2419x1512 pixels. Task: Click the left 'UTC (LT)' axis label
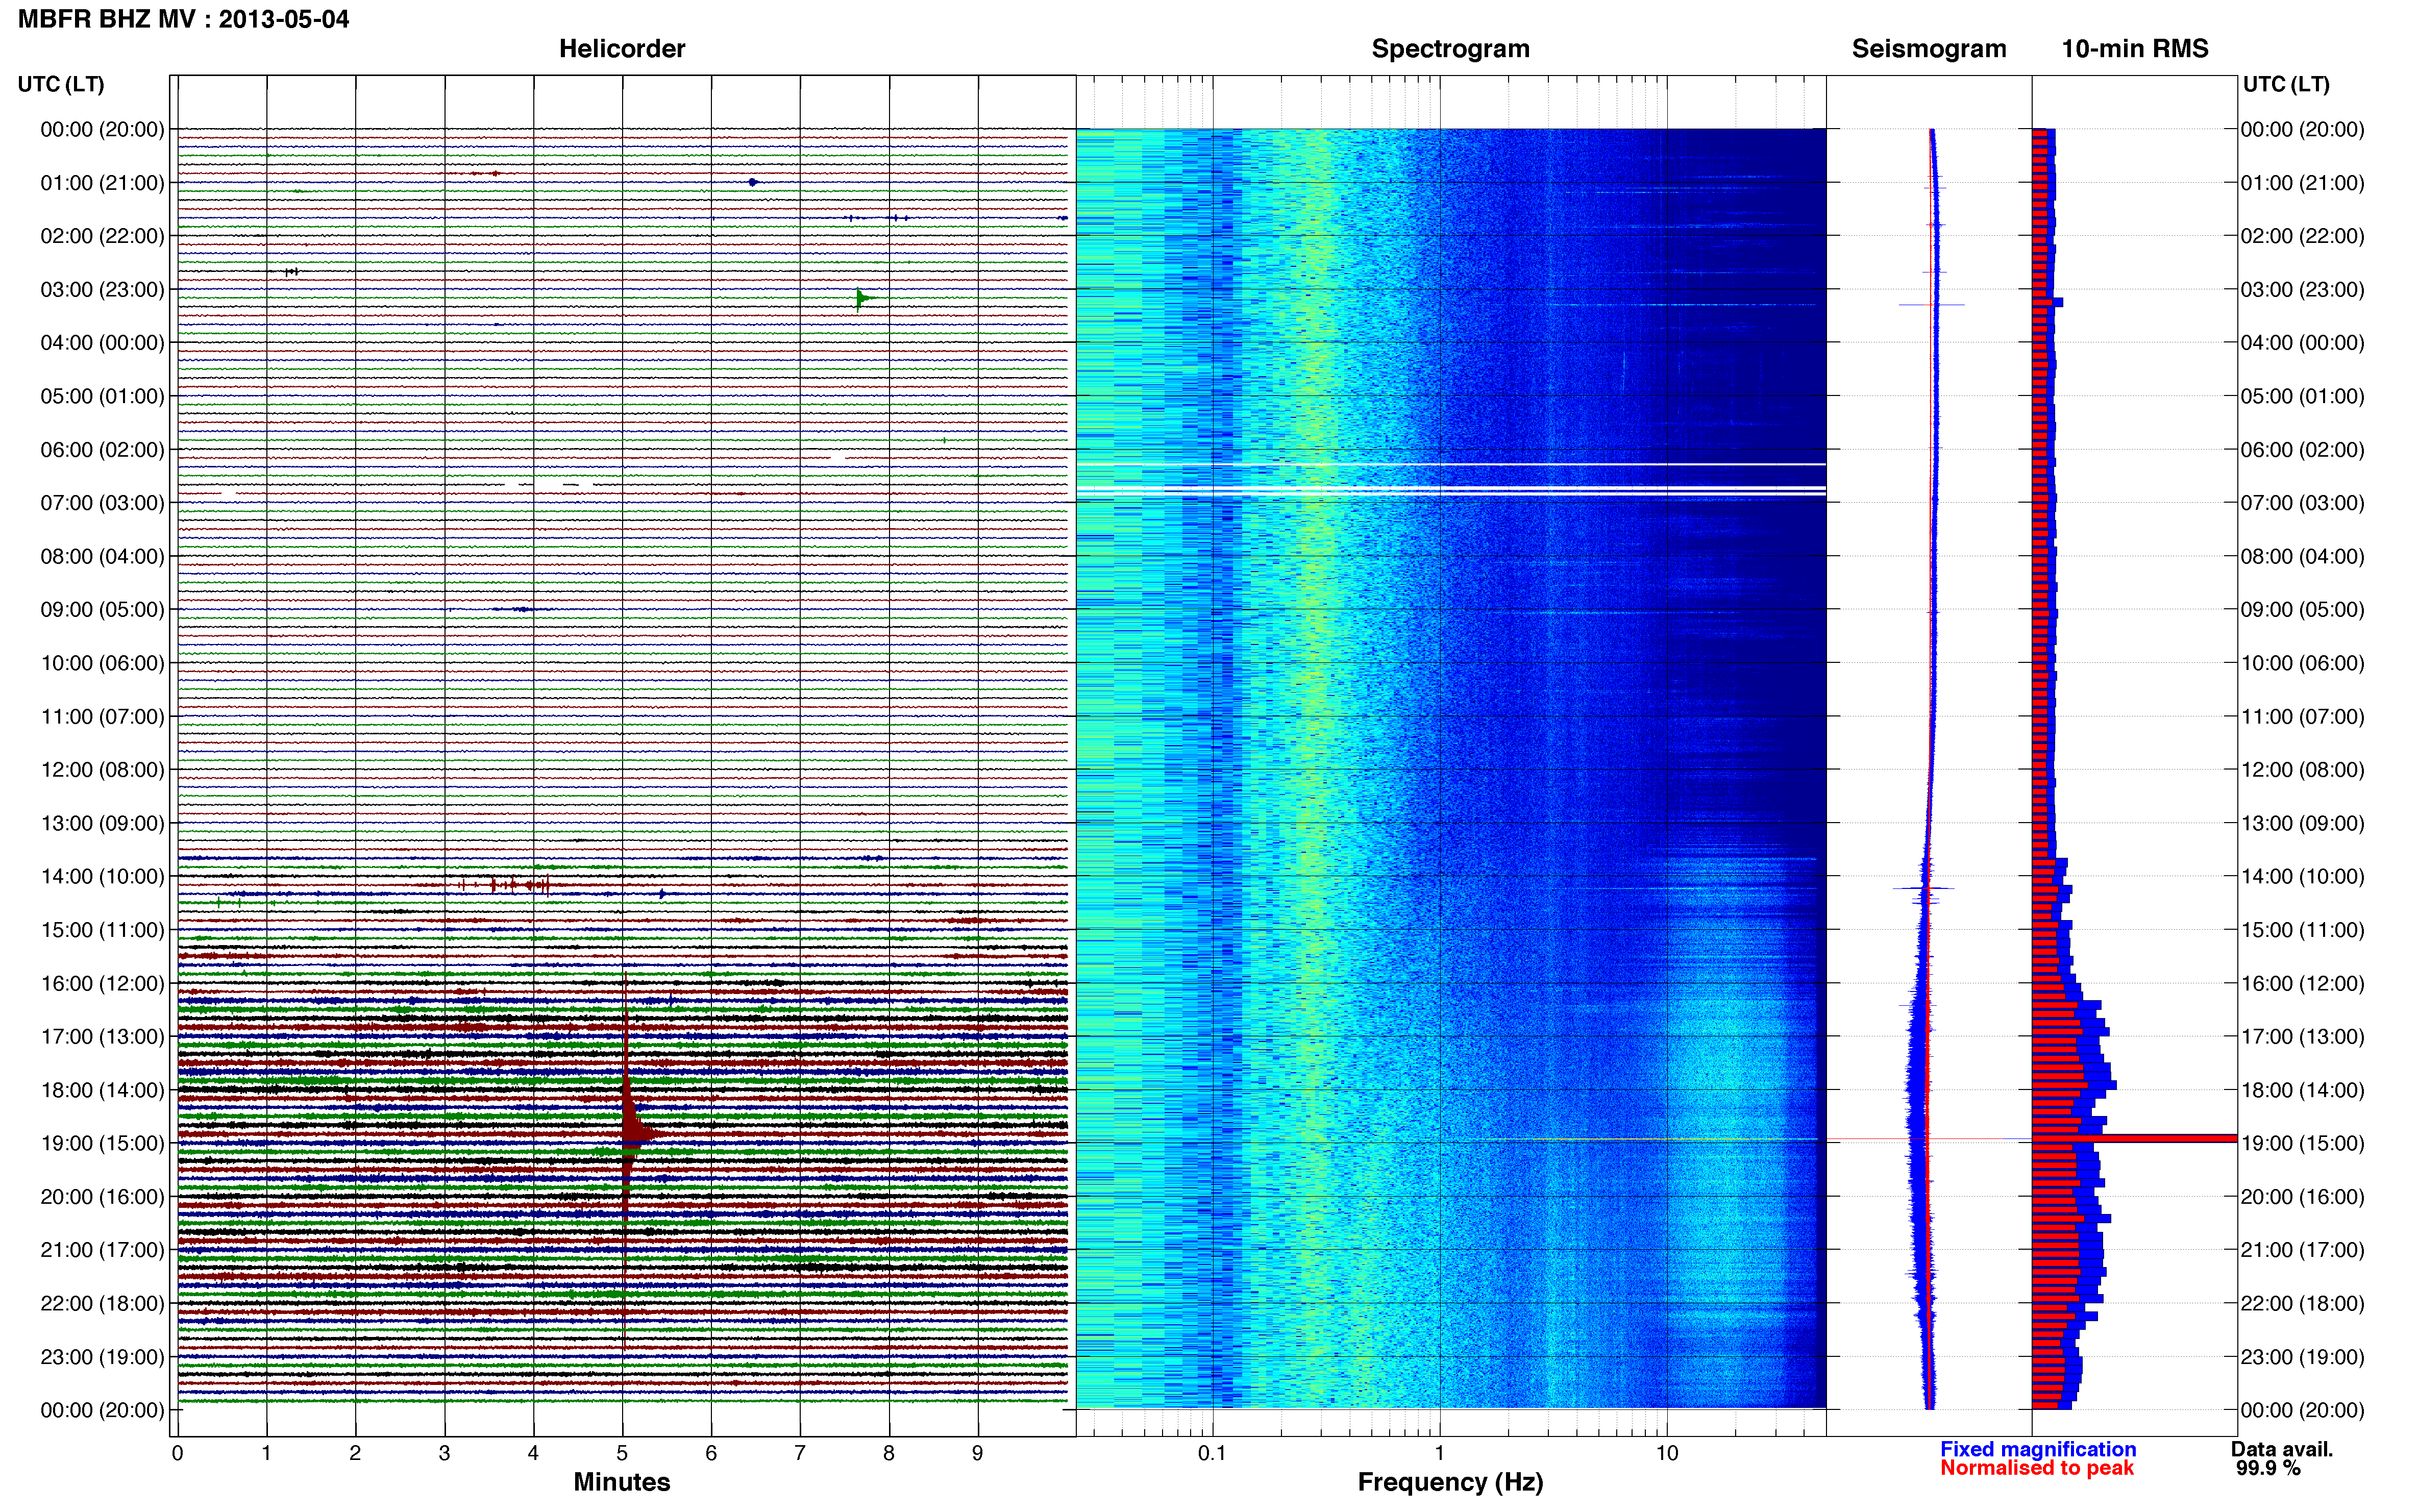click(61, 84)
